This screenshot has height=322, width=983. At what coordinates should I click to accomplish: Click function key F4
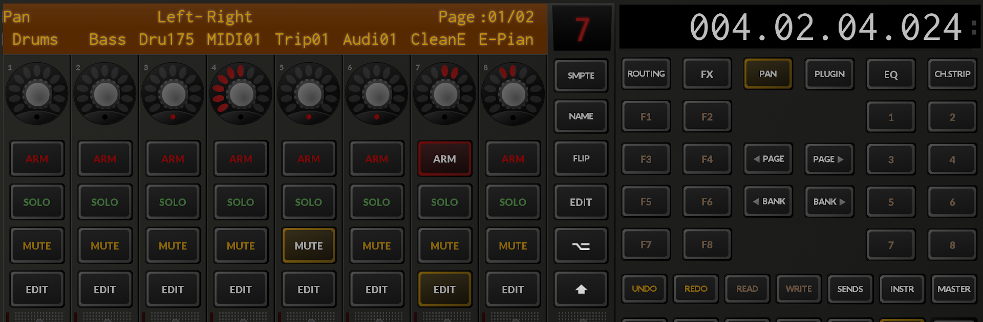[x=707, y=159]
